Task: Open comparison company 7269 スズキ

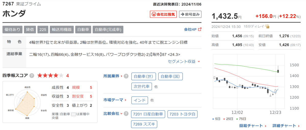Action: pos(144,124)
